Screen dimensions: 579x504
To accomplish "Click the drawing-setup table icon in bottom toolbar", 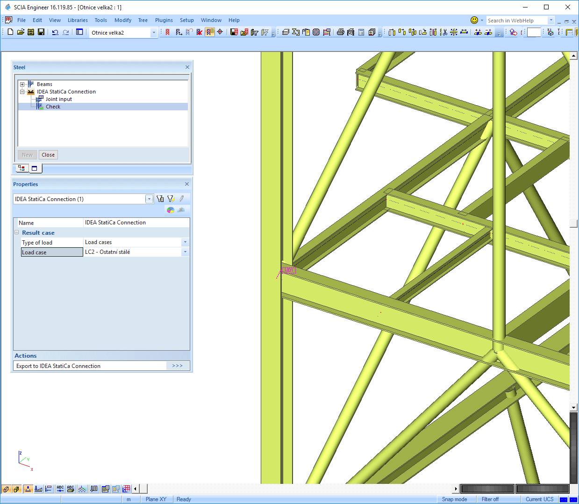I will (106, 489).
